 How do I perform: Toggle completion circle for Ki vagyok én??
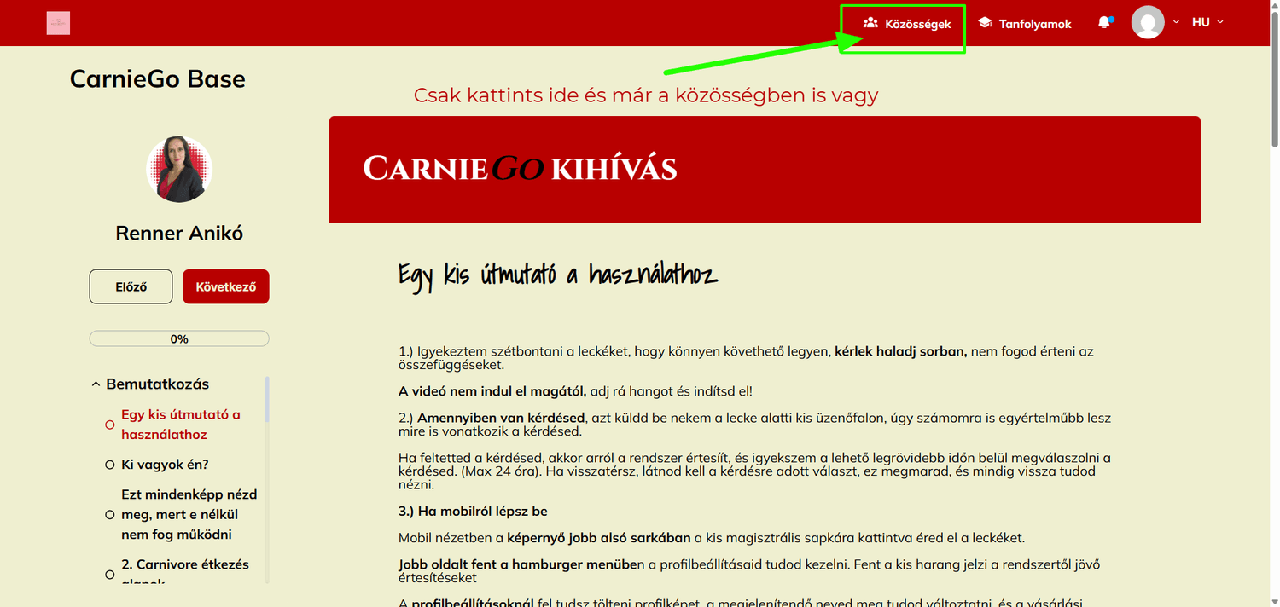109,465
